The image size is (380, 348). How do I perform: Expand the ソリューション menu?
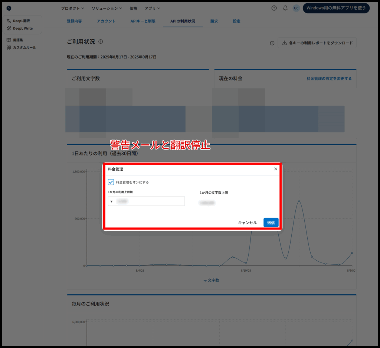point(107,8)
